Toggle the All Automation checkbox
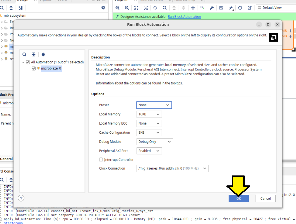This screenshot has width=296, height=224. click(x=28, y=62)
